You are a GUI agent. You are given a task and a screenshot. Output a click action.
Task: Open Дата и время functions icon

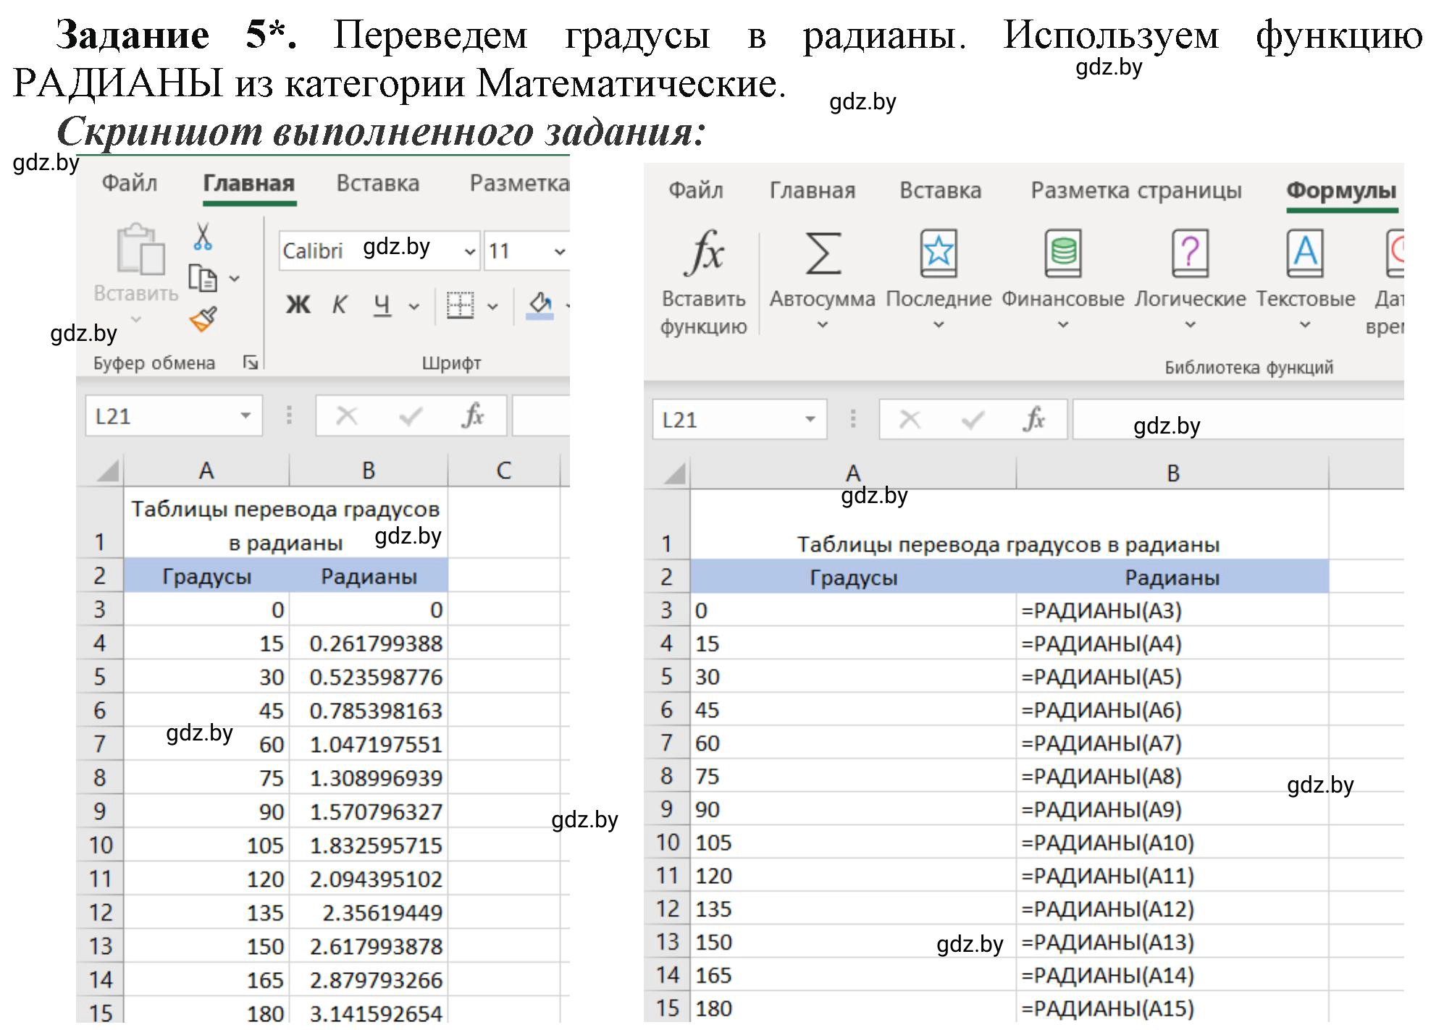(x=1394, y=253)
